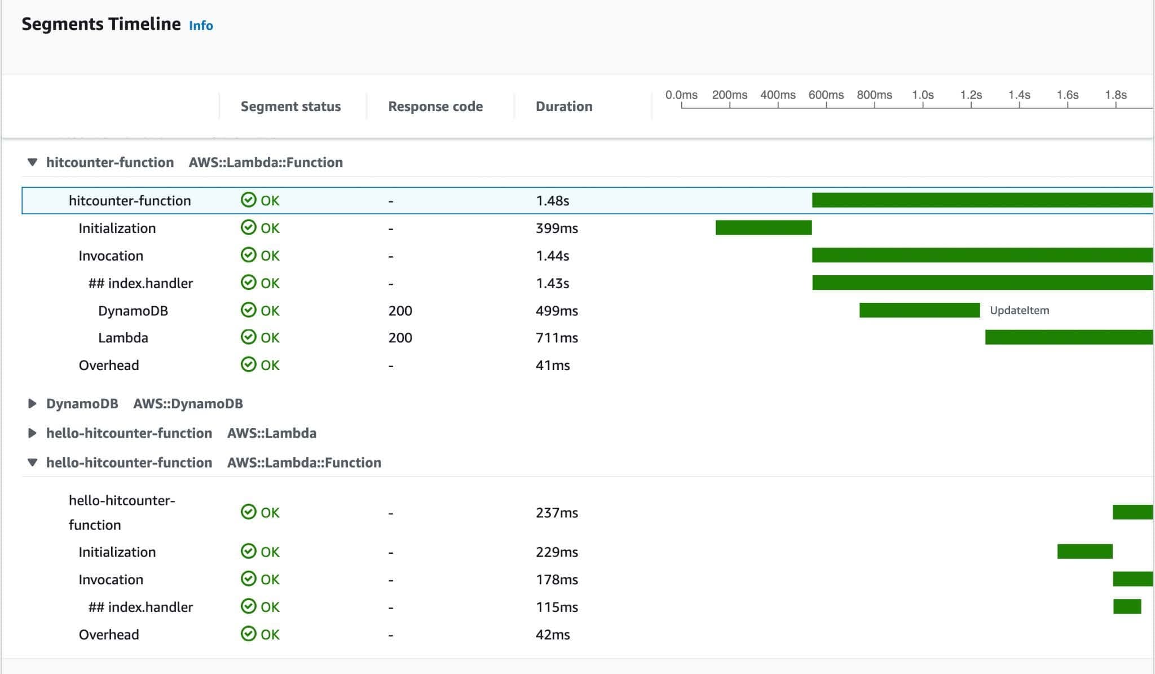Click OK icon for hello-hitcounter-function segment row
This screenshot has height=674, width=1155.
click(x=248, y=512)
